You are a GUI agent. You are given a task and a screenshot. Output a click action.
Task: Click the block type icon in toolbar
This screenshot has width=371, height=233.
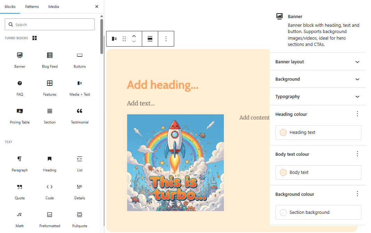(x=114, y=39)
